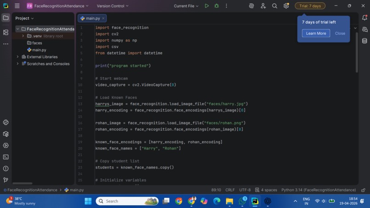Open the UTF-8 encoding selector

tap(245, 190)
